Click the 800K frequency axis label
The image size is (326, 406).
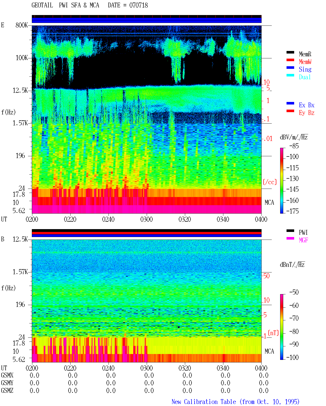click(22, 25)
